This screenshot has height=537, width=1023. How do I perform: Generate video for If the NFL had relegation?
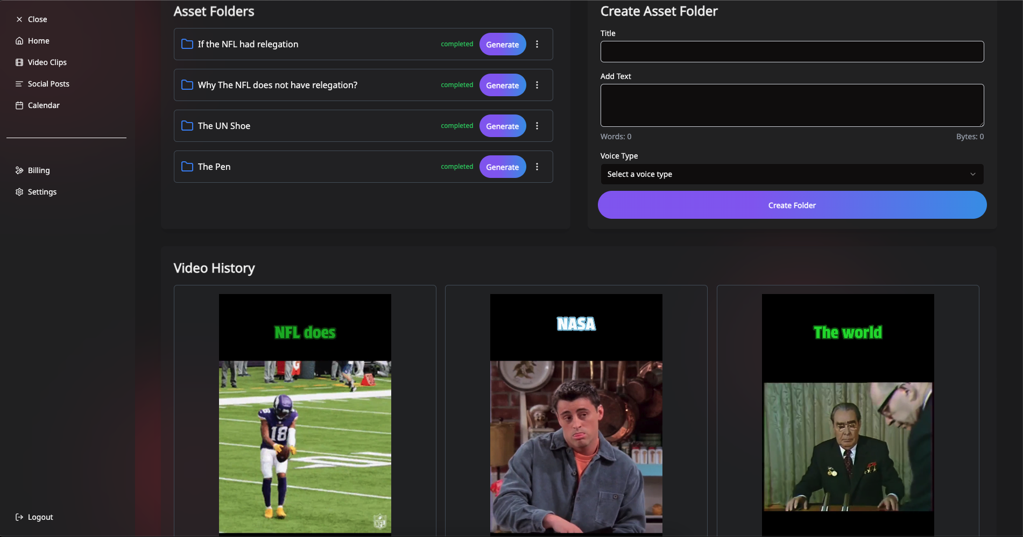(503, 44)
